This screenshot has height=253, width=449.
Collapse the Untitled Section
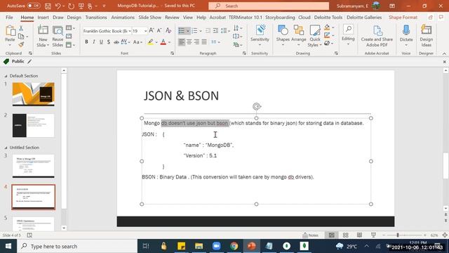6,148
